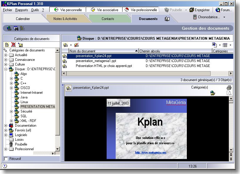Open the dropdown beside the list view icon
This screenshot has width=240, height=174.
[230, 45]
